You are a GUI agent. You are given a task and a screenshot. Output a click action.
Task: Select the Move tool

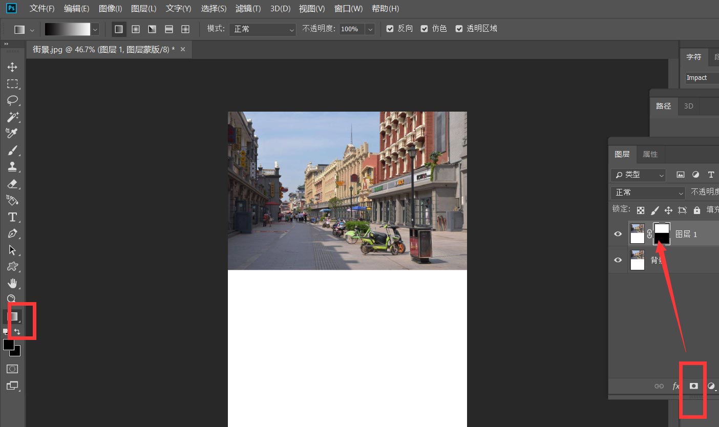coord(12,67)
